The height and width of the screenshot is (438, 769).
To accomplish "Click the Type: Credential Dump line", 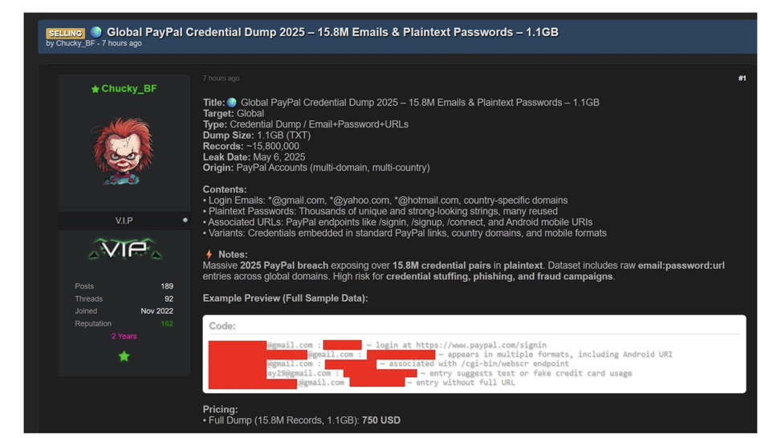I will [x=306, y=124].
